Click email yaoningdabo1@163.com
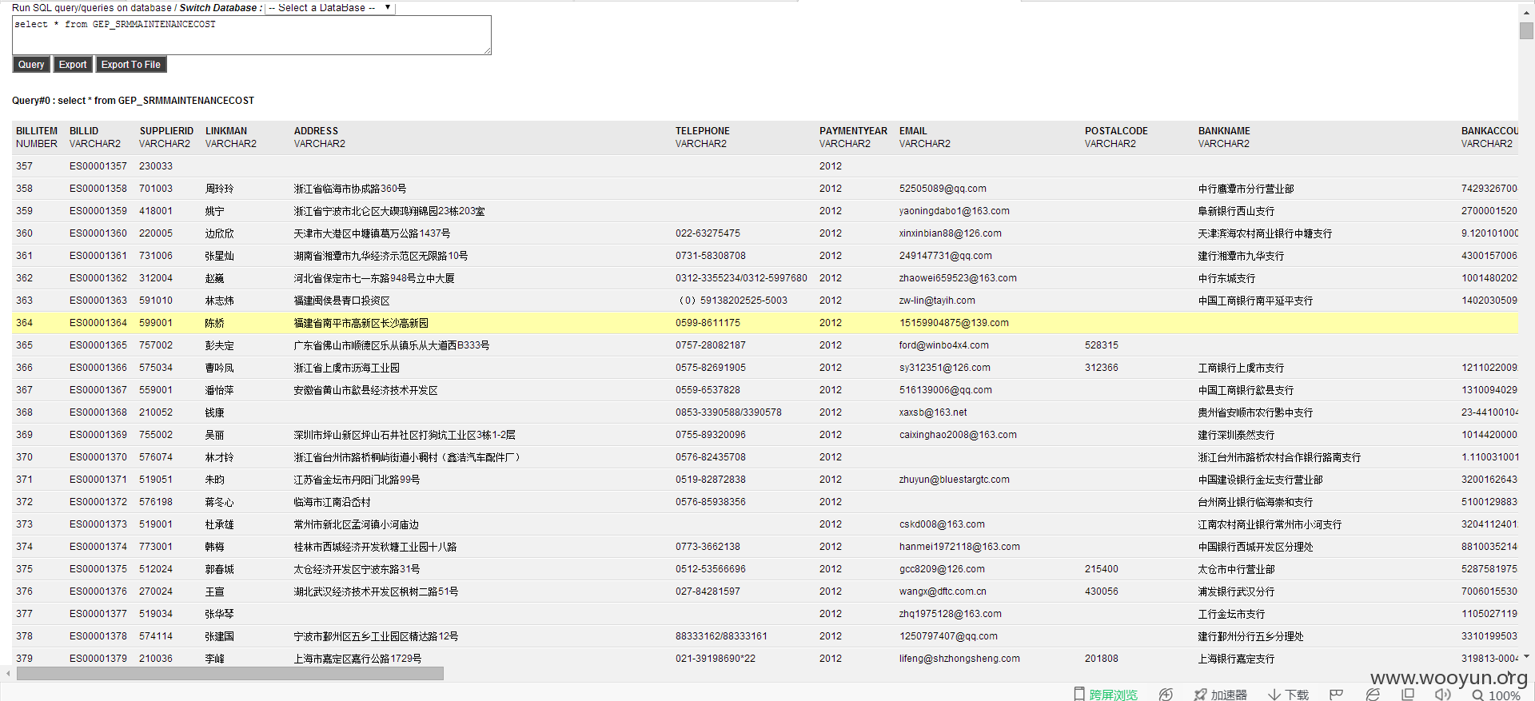This screenshot has height=701, width=1535. [955, 211]
